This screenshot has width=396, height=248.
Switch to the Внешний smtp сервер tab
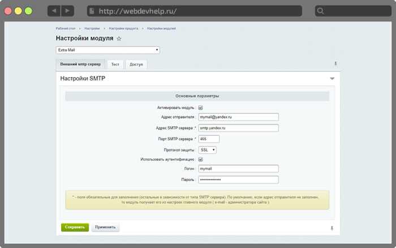coord(80,64)
